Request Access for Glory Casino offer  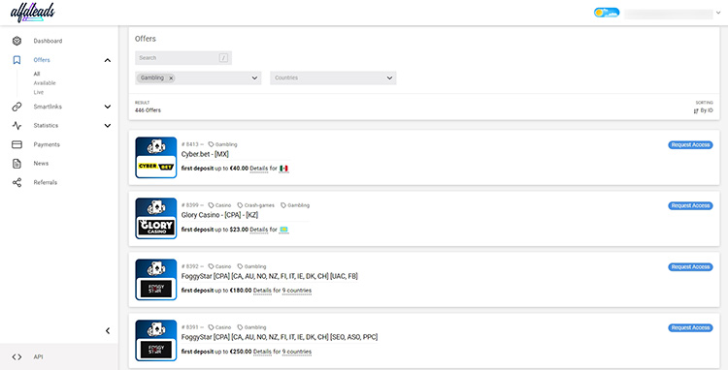tap(690, 205)
